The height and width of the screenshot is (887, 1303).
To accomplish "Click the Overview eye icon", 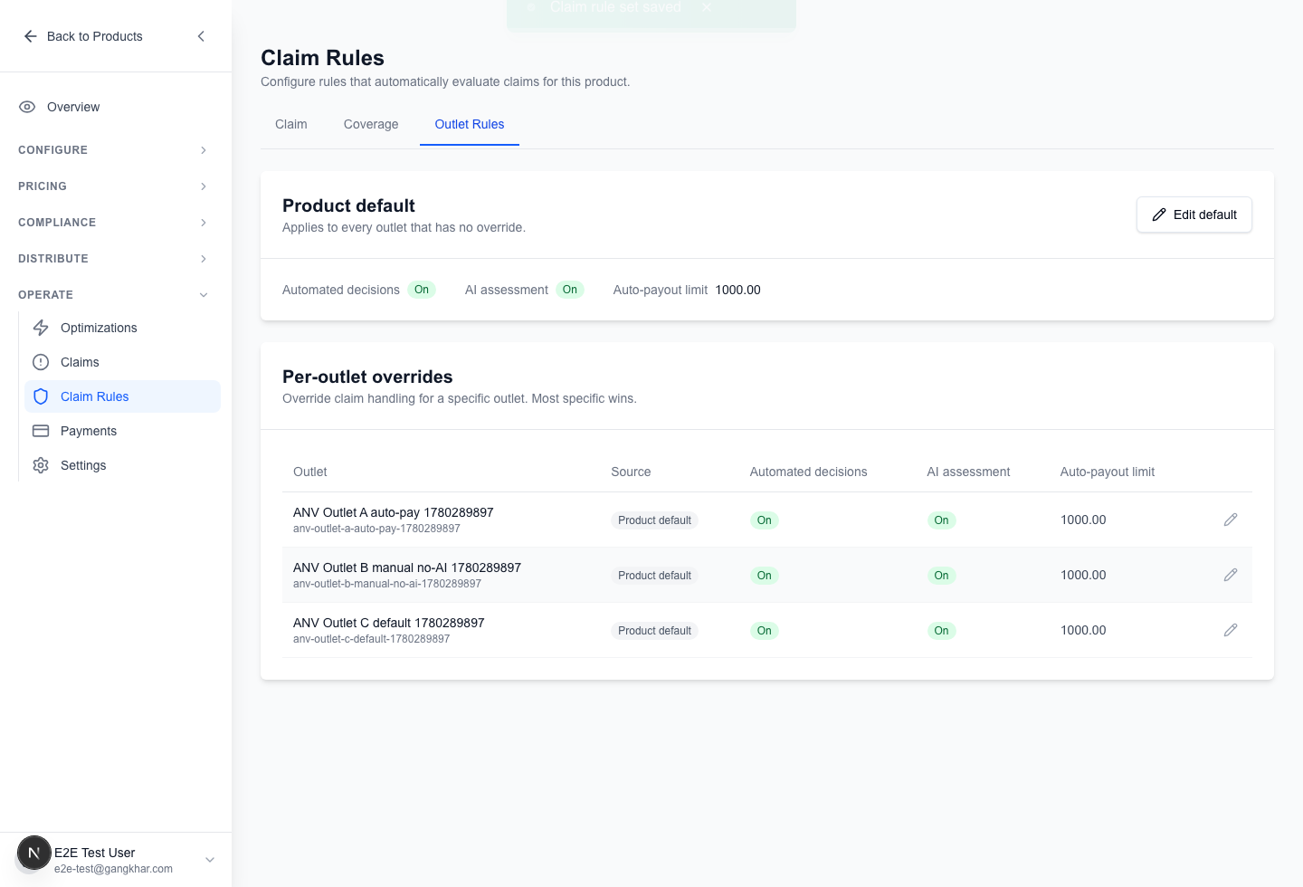I will pos(27,107).
